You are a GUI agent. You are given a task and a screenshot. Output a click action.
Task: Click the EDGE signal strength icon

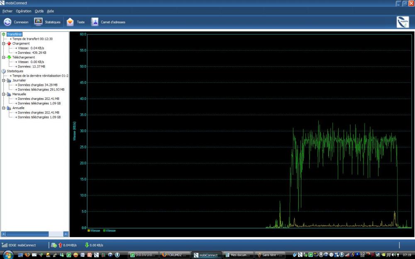click(5, 245)
